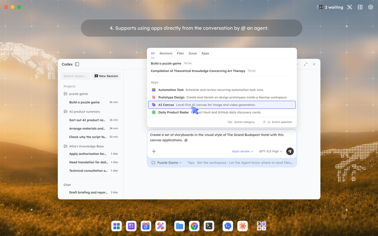The height and width of the screenshot is (236, 378).
Task: Open the hexagon settings icon in the top bar
Action: (x=371, y=7)
